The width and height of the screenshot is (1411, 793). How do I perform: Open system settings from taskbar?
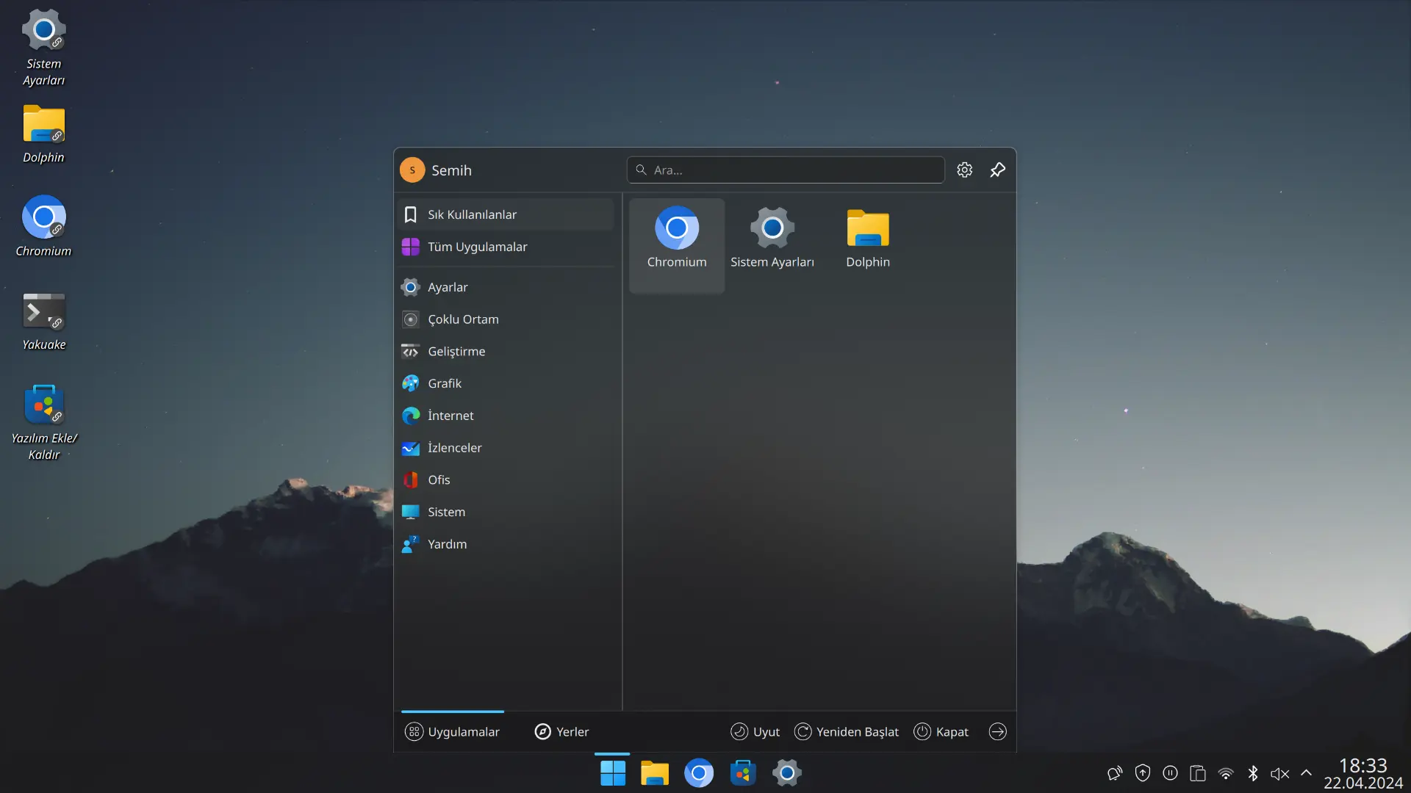coord(787,773)
